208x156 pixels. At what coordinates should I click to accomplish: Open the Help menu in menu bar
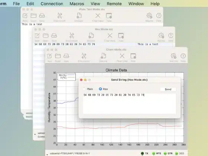[x=155, y=4]
